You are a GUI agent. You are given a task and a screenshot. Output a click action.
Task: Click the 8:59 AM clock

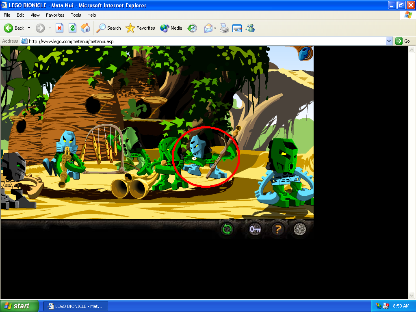[401, 306]
